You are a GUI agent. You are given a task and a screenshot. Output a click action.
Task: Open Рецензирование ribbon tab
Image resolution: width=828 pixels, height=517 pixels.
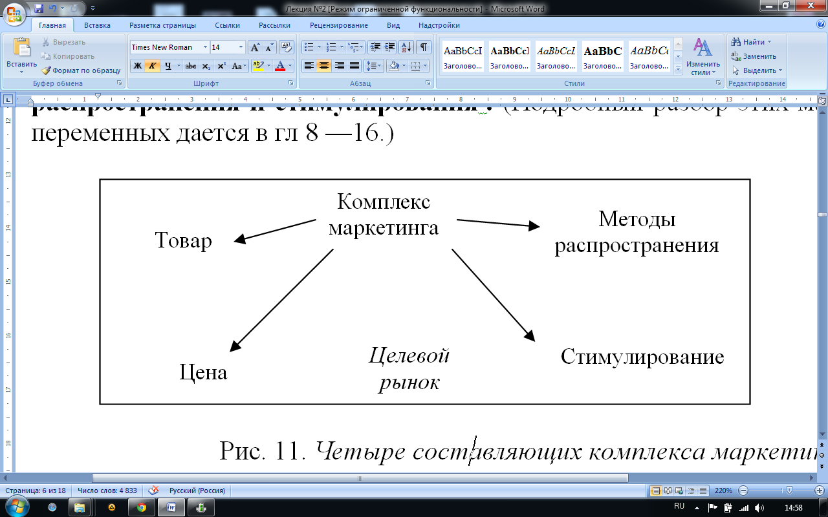[x=339, y=25]
